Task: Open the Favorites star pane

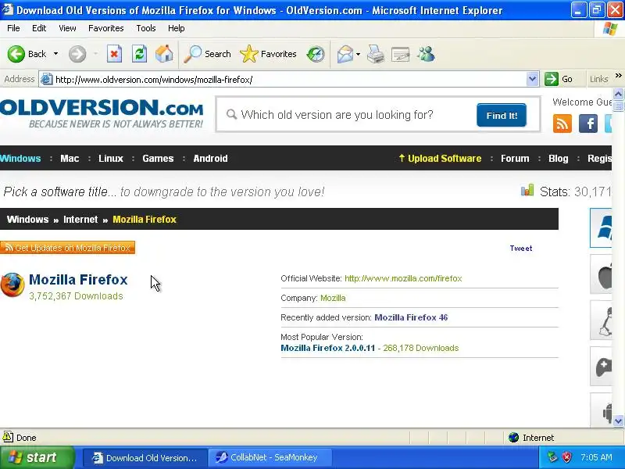Action: [268, 54]
